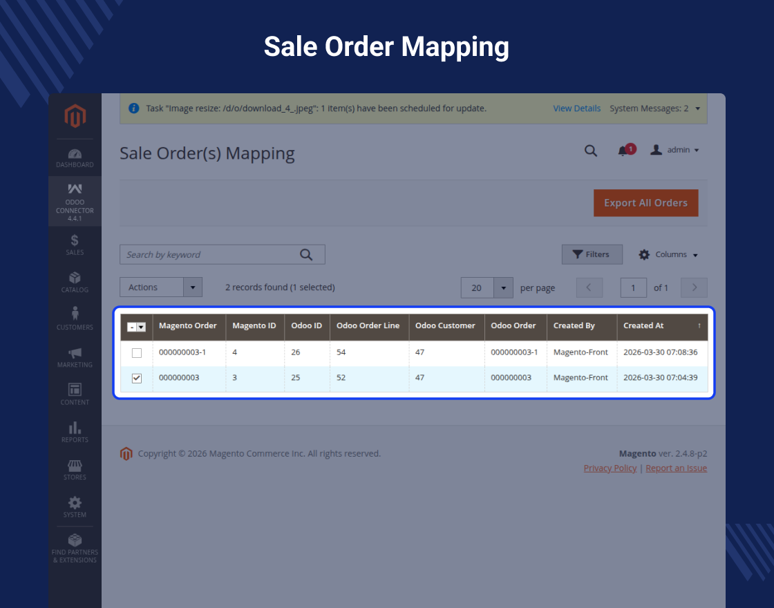
Task: Expand System Messages dropdown arrow
Action: tap(697, 108)
